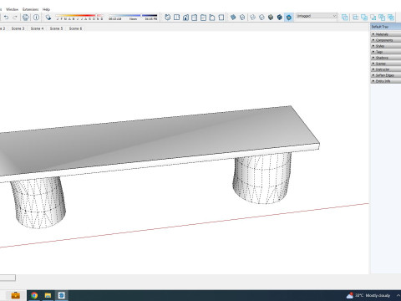Select Shaded With Textures style icon
The width and height of the screenshot is (401, 301).
[280, 18]
